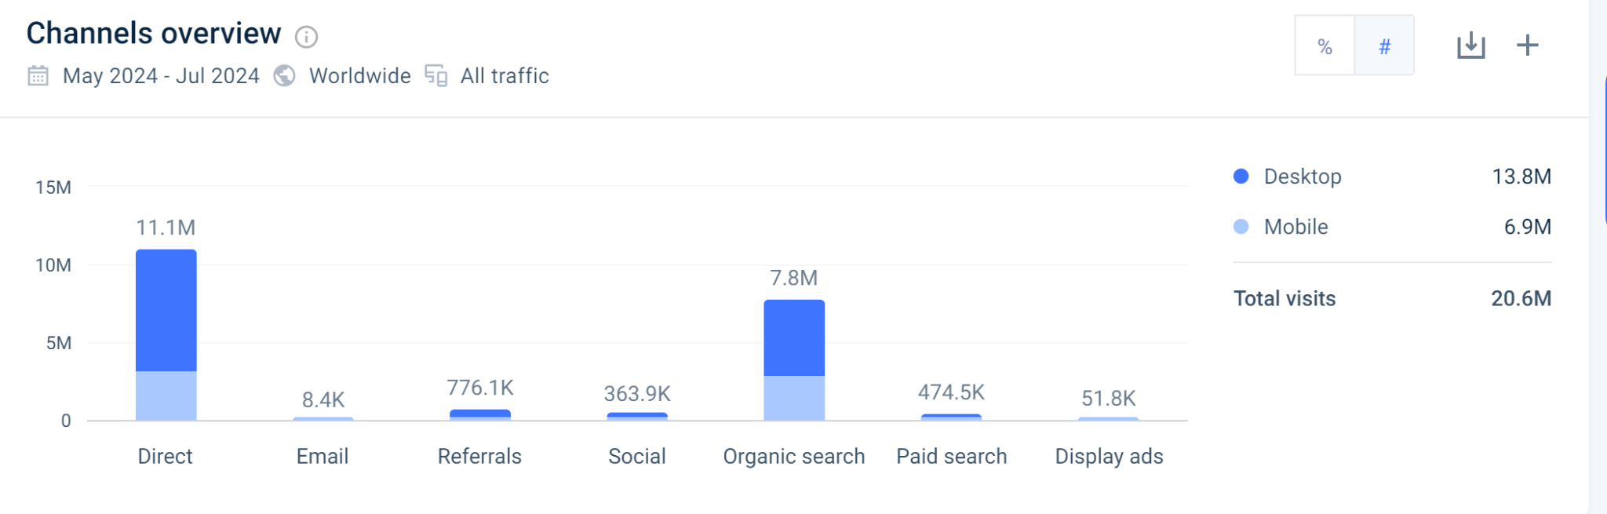Click the calendar date range icon

[x=38, y=76]
